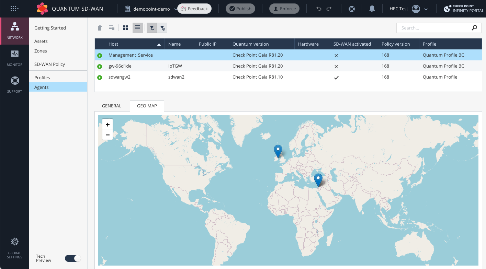Click the sdwan2 name cell
Viewport: 486px width, 269px height.
click(x=176, y=77)
